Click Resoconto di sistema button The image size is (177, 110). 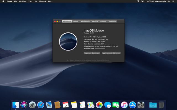pos(92,53)
